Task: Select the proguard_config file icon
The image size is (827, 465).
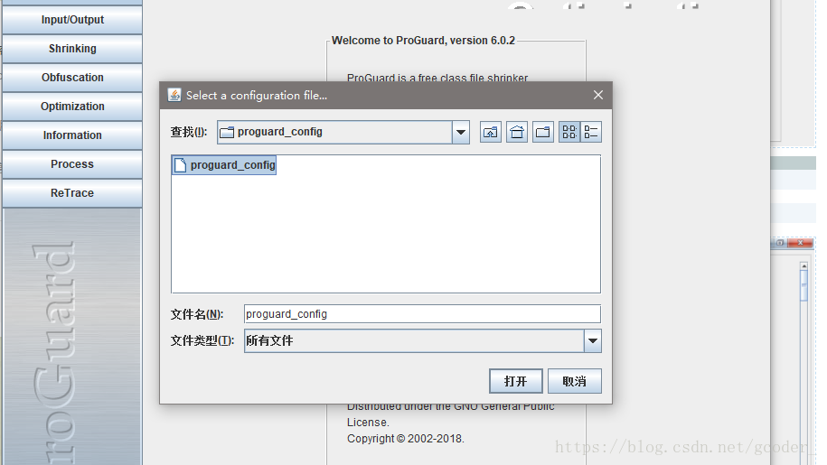Action: (180, 165)
